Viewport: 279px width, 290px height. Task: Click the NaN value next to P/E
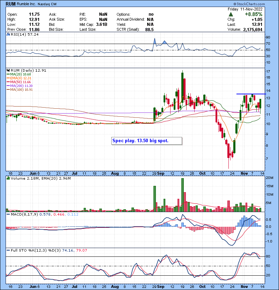[x=103, y=14]
